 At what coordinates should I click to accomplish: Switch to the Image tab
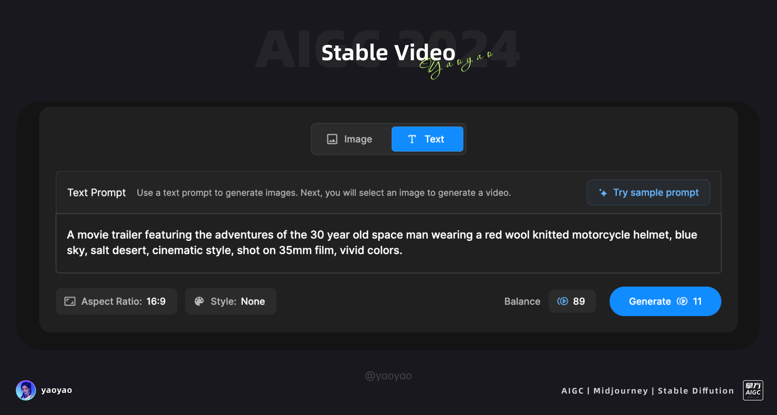pos(350,139)
